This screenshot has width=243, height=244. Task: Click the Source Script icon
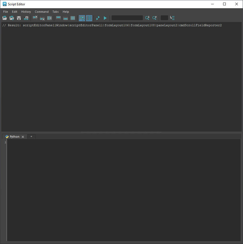(x=12, y=18)
